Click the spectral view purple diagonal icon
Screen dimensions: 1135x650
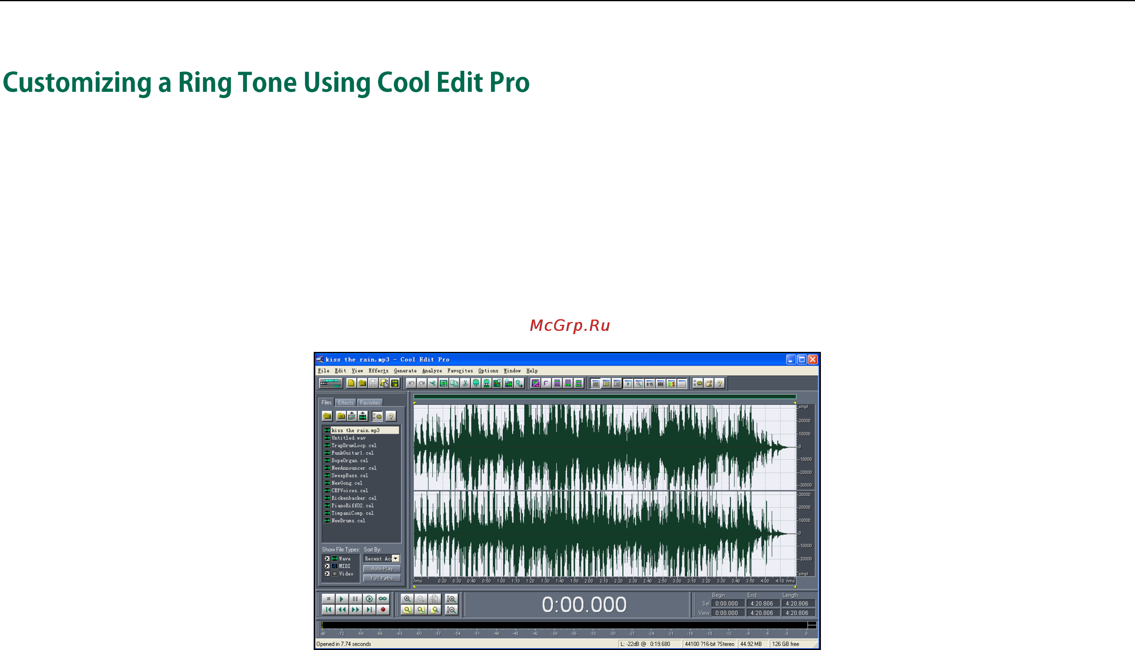coord(535,383)
